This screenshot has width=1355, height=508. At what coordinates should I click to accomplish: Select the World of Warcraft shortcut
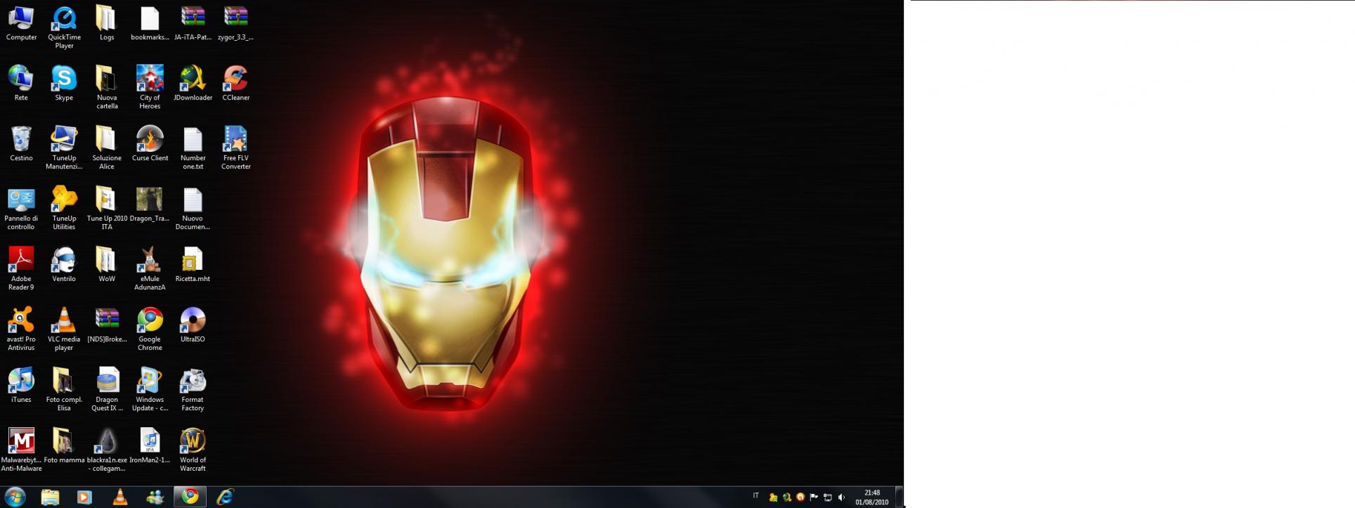click(x=193, y=451)
